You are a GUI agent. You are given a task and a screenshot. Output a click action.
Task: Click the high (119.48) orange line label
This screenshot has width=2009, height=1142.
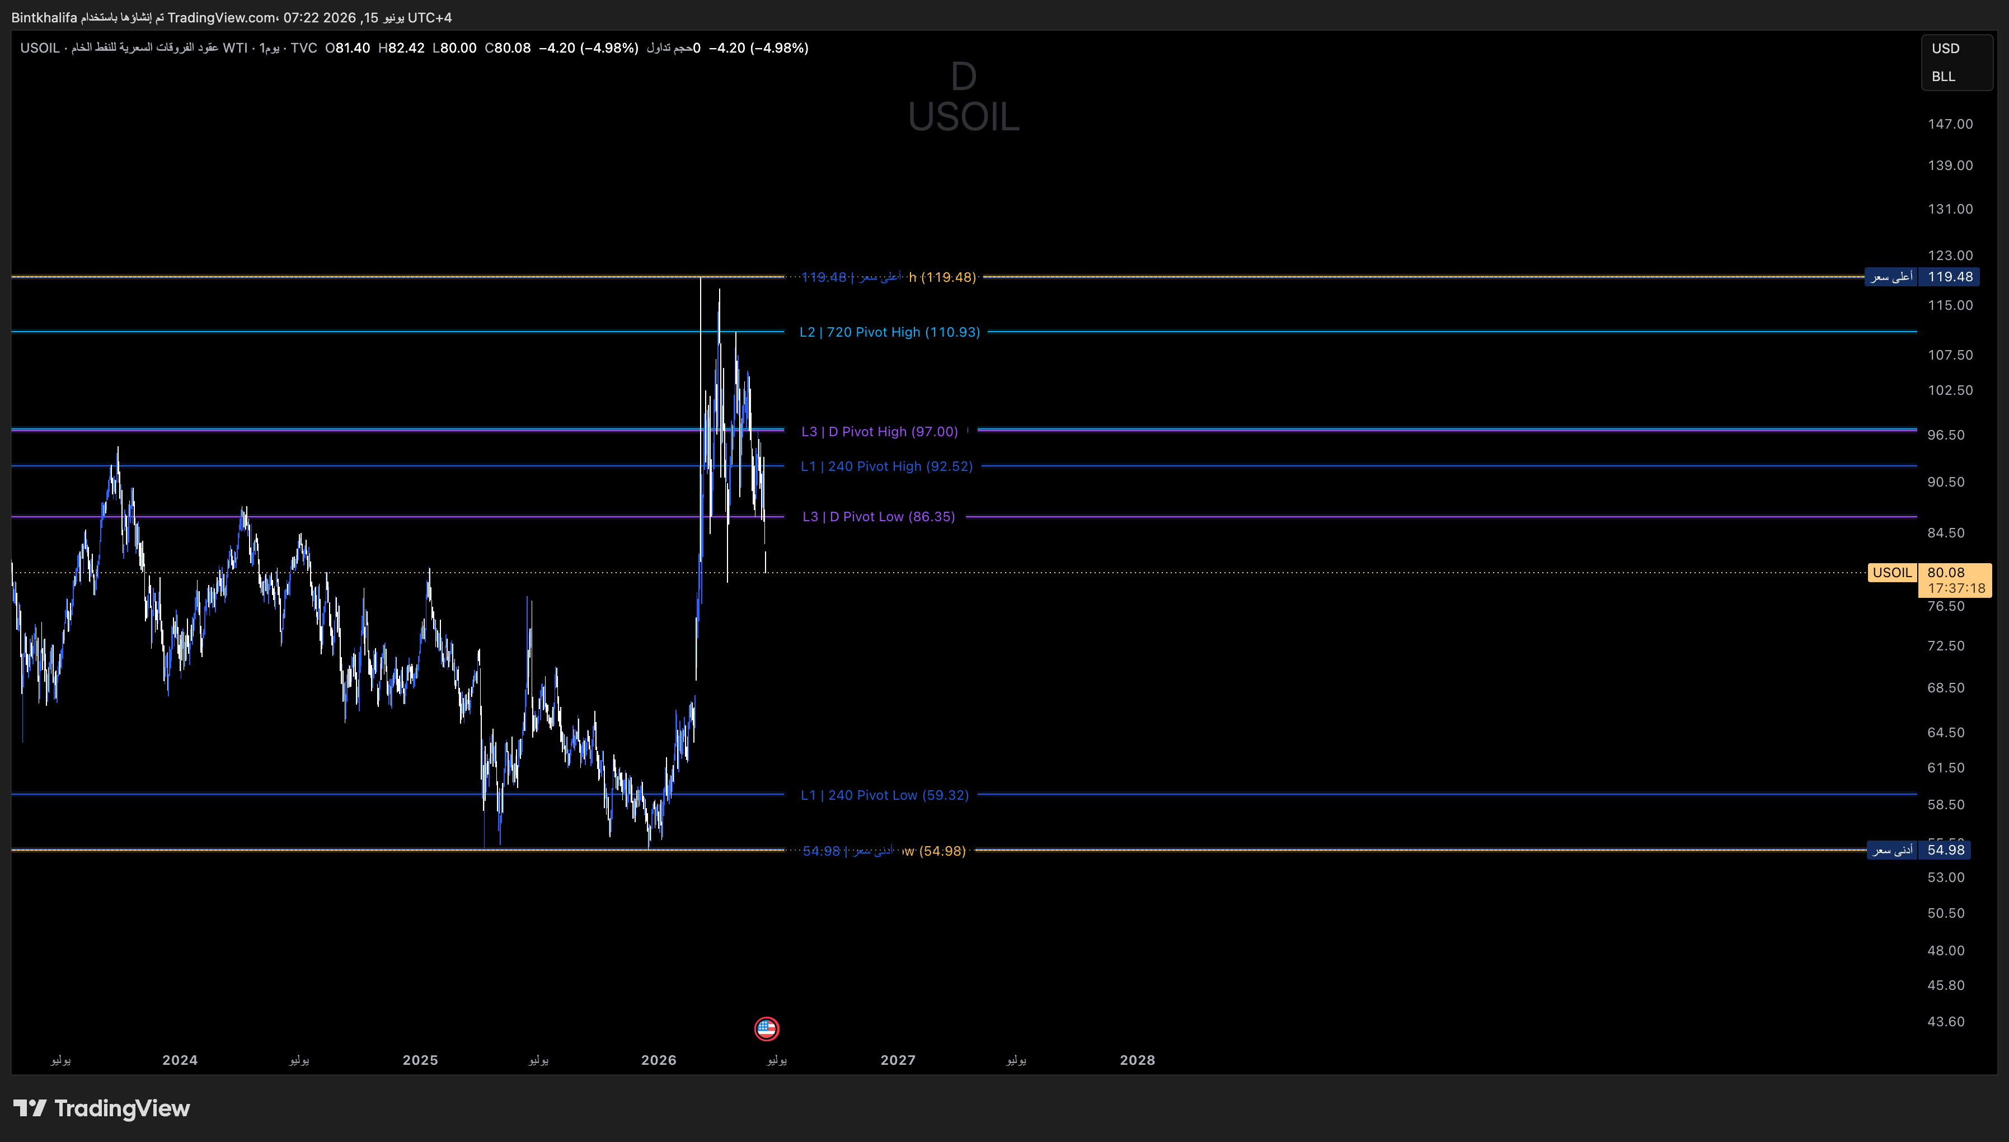tap(942, 277)
